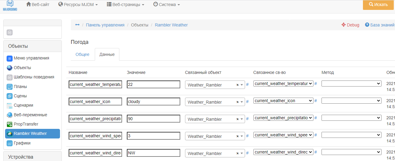Open Система menu in navbar

coord(166,5)
